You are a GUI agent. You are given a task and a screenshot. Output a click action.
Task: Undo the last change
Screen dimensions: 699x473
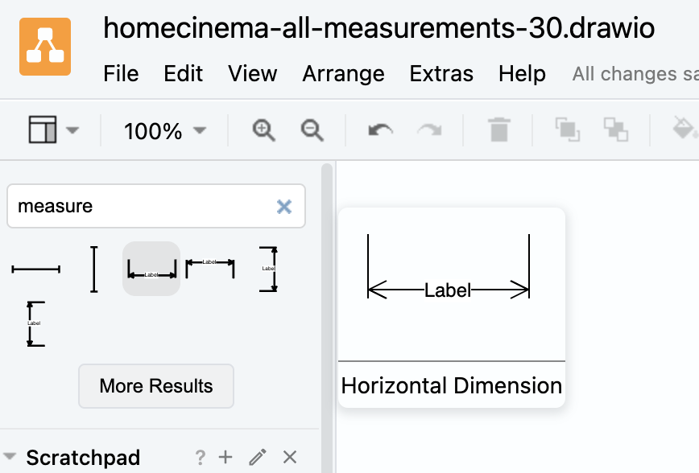[380, 130]
